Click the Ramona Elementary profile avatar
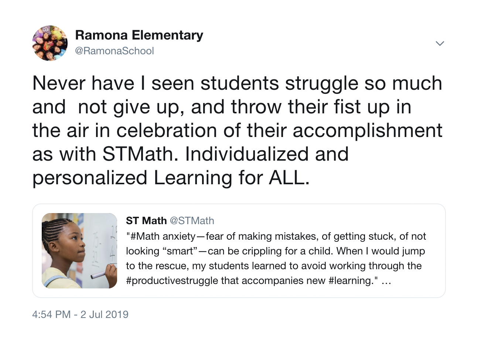 [50, 43]
